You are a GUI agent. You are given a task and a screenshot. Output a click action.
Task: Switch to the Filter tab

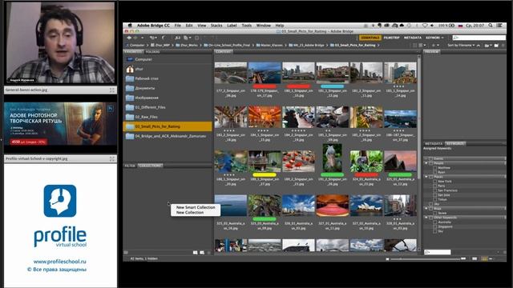[x=130, y=166]
